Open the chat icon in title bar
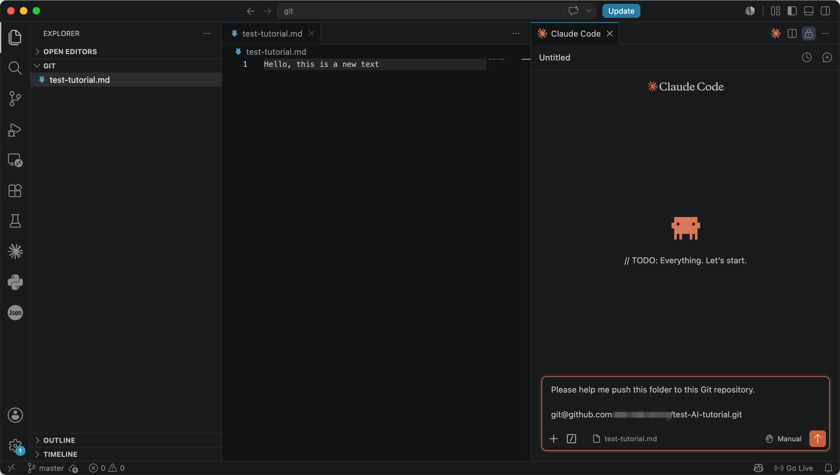Viewport: 840px width, 475px height. [573, 11]
